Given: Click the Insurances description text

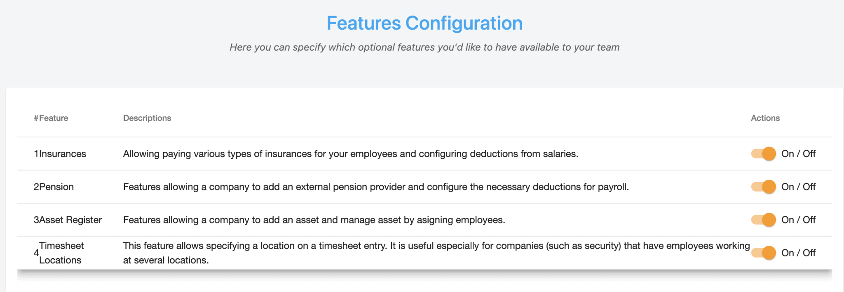Looking at the screenshot, I should [350, 153].
